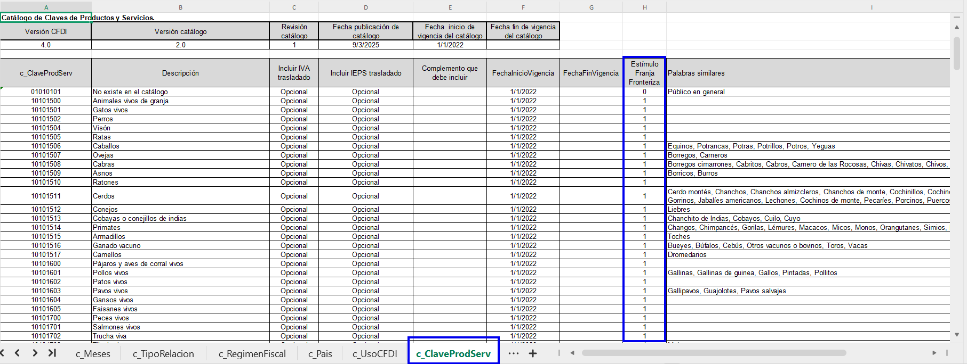Select column B header
The image size is (967, 364).
180,7
